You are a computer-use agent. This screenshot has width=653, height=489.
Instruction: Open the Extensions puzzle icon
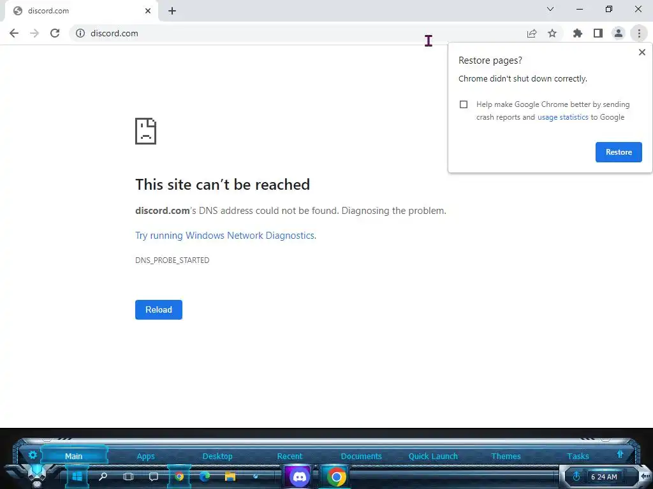coord(578,33)
